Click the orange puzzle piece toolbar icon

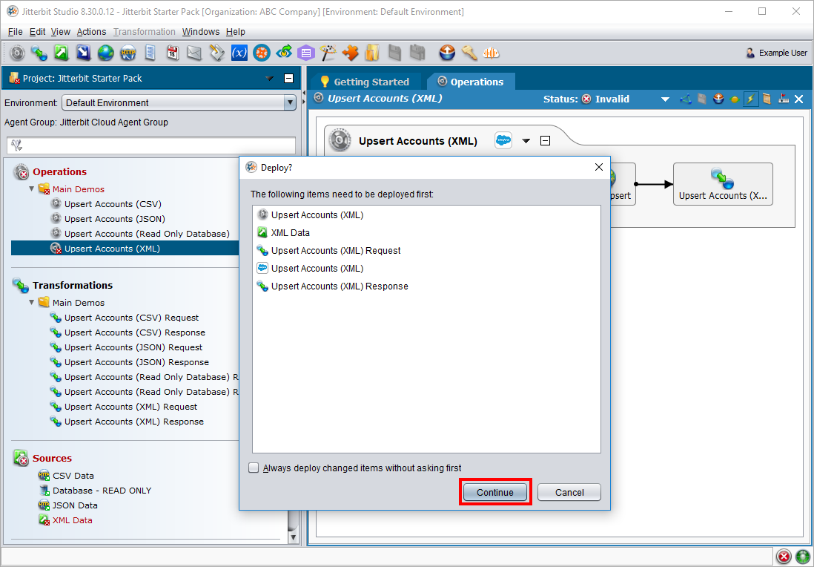point(351,53)
